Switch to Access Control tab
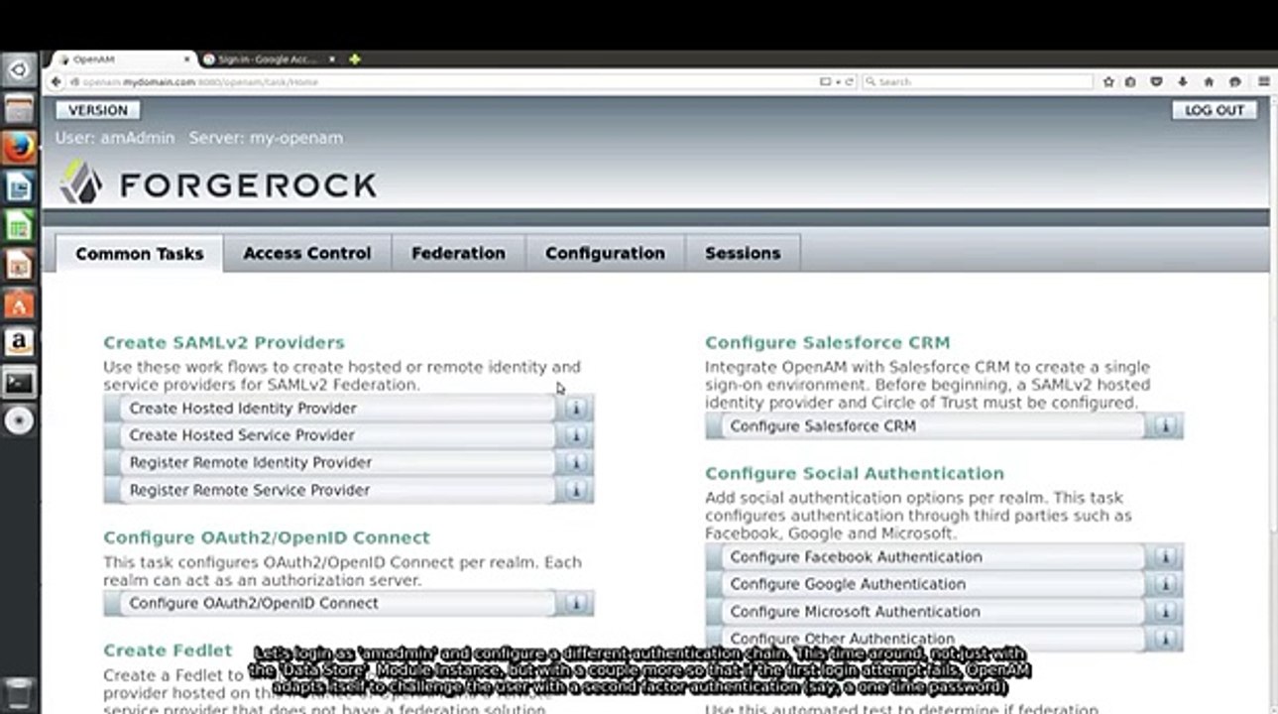1278x714 pixels. pyautogui.click(x=307, y=254)
